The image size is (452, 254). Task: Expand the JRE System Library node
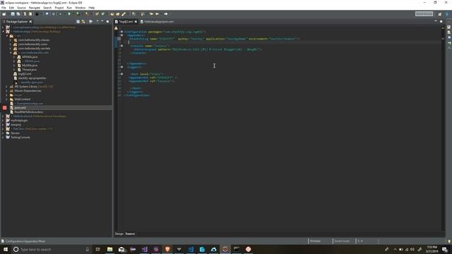[6, 86]
